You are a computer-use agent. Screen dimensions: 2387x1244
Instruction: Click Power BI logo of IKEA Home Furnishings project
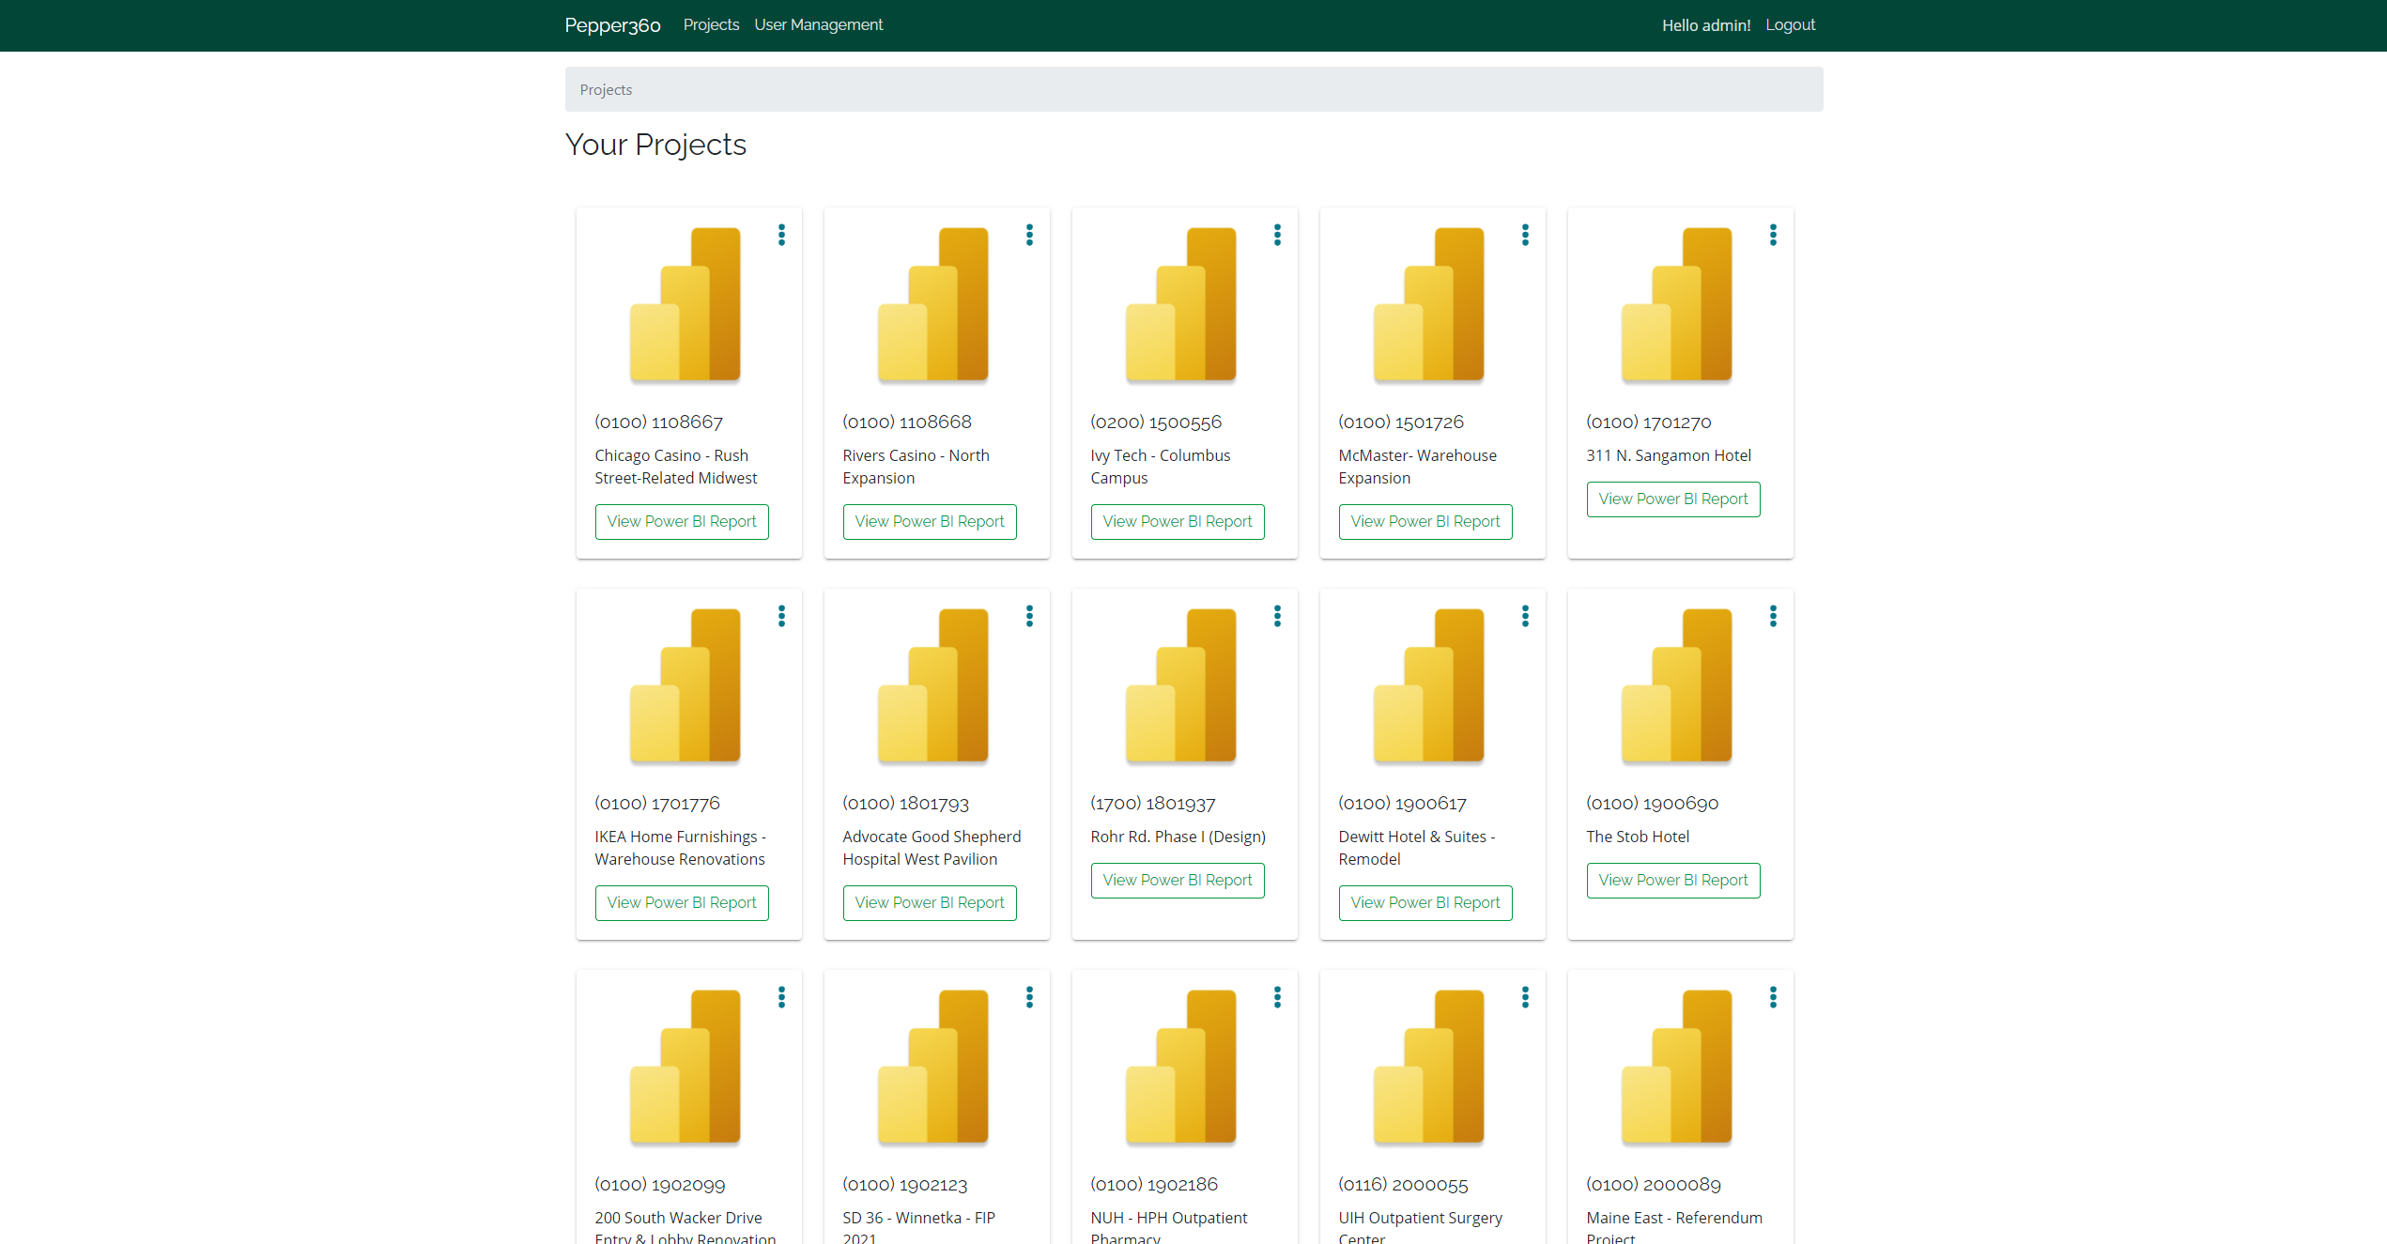coord(685,685)
